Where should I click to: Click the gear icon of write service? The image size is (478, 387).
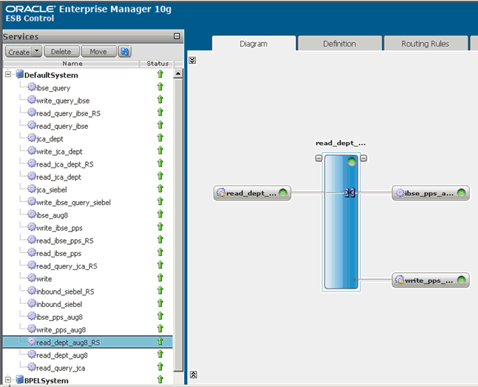[32, 278]
